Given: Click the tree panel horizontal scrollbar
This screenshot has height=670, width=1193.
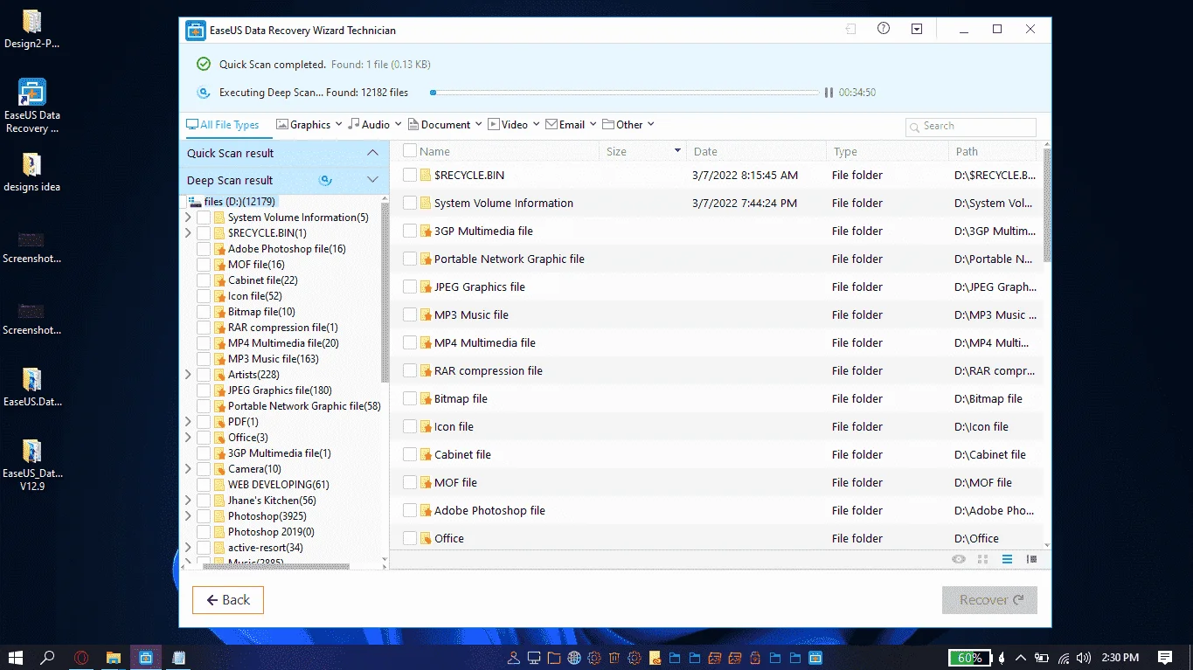Looking at the screenshot, I should point(276,566).
